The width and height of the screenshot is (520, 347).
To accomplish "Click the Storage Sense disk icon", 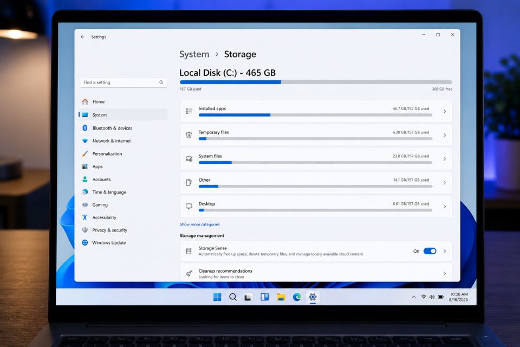I will tap(188, 251).
